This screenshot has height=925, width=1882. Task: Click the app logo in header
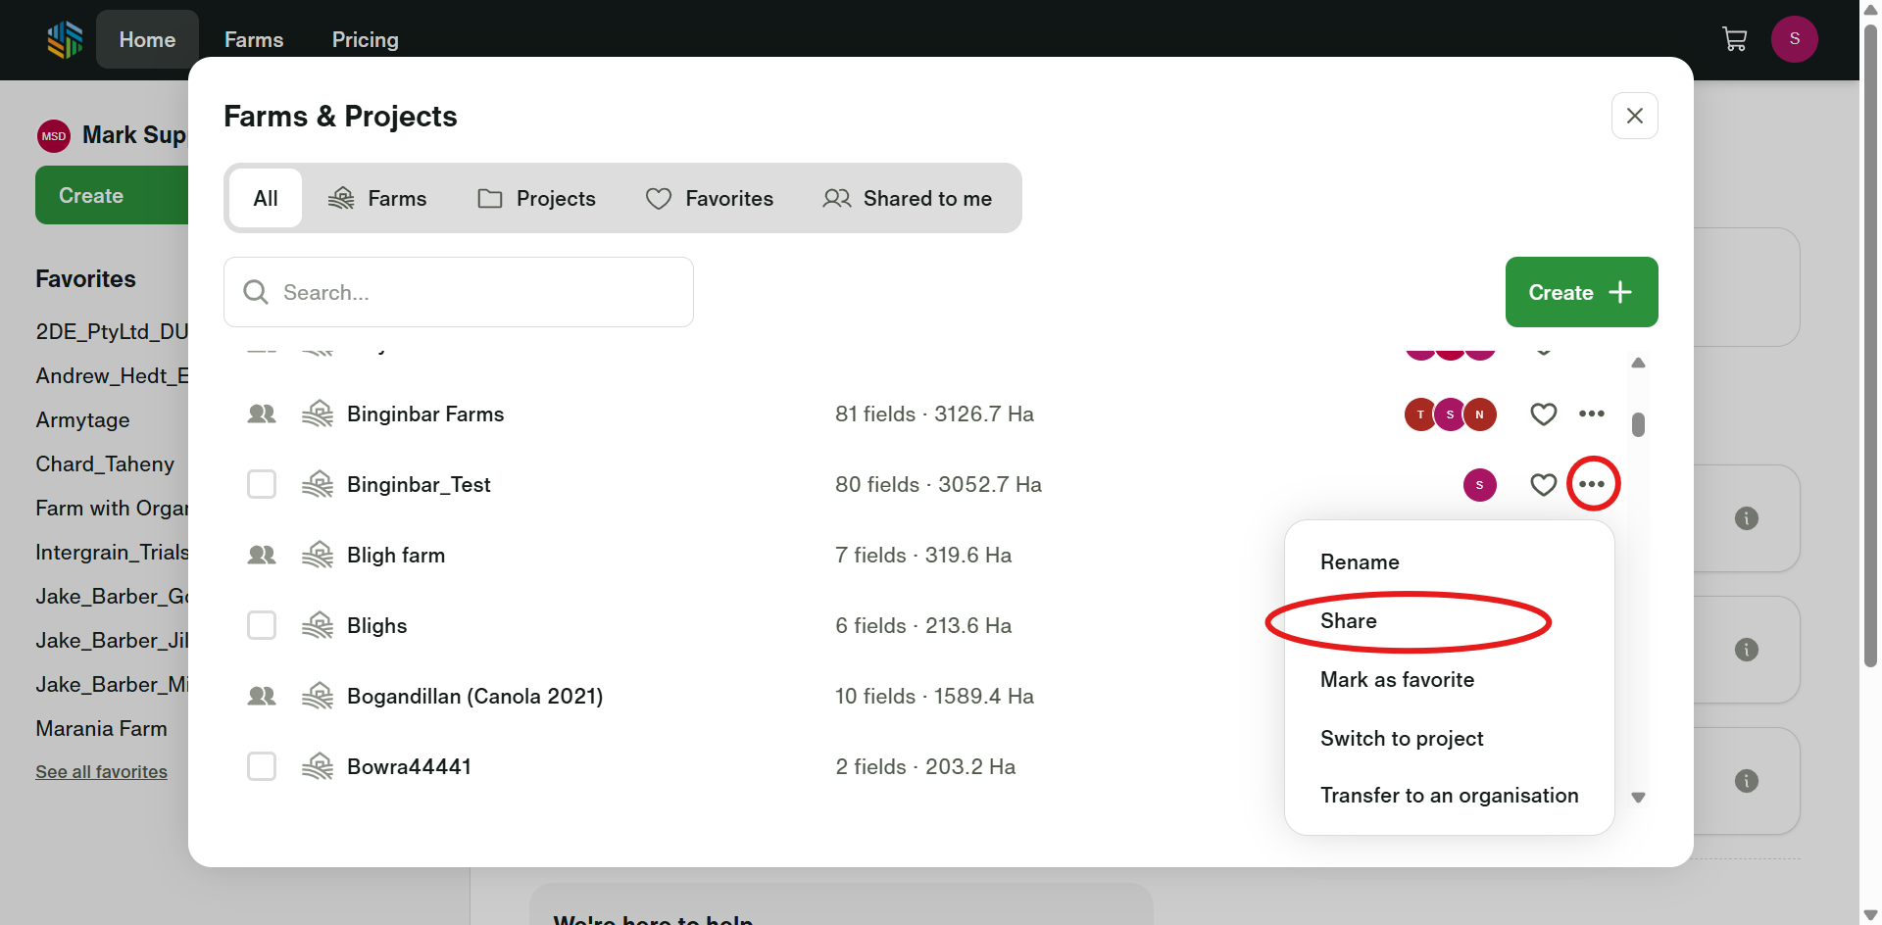[x=65, y=40]
